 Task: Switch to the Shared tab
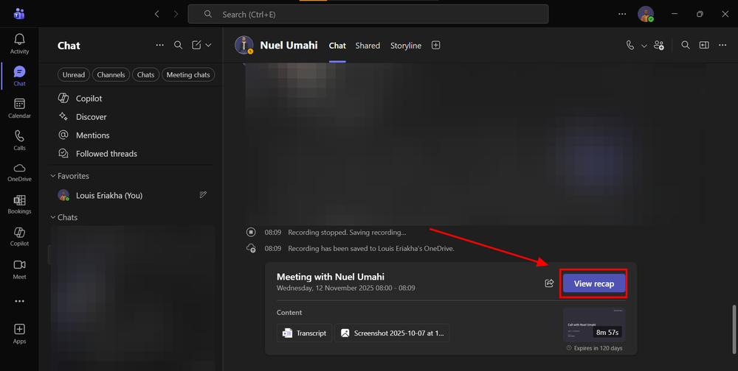(x=368, y=46)
